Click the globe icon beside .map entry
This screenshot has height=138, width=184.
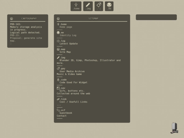pyautogui.click(x=58, y=49)
